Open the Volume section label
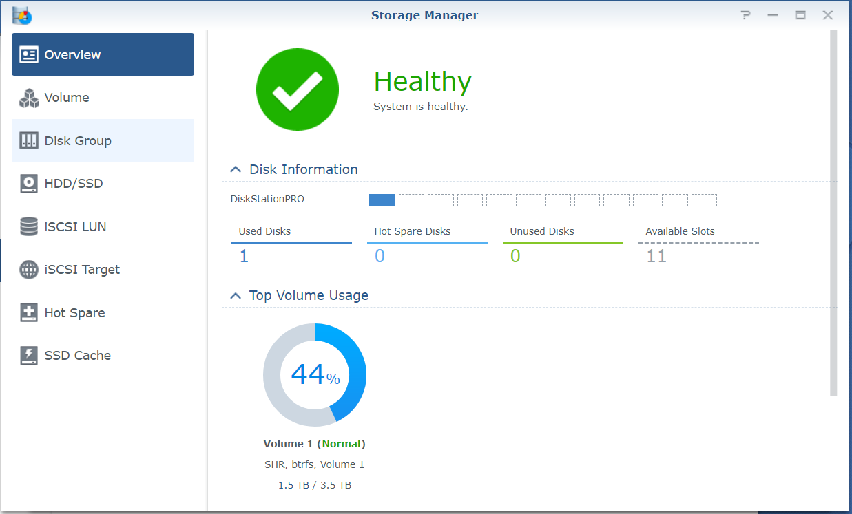 (67, 98)
